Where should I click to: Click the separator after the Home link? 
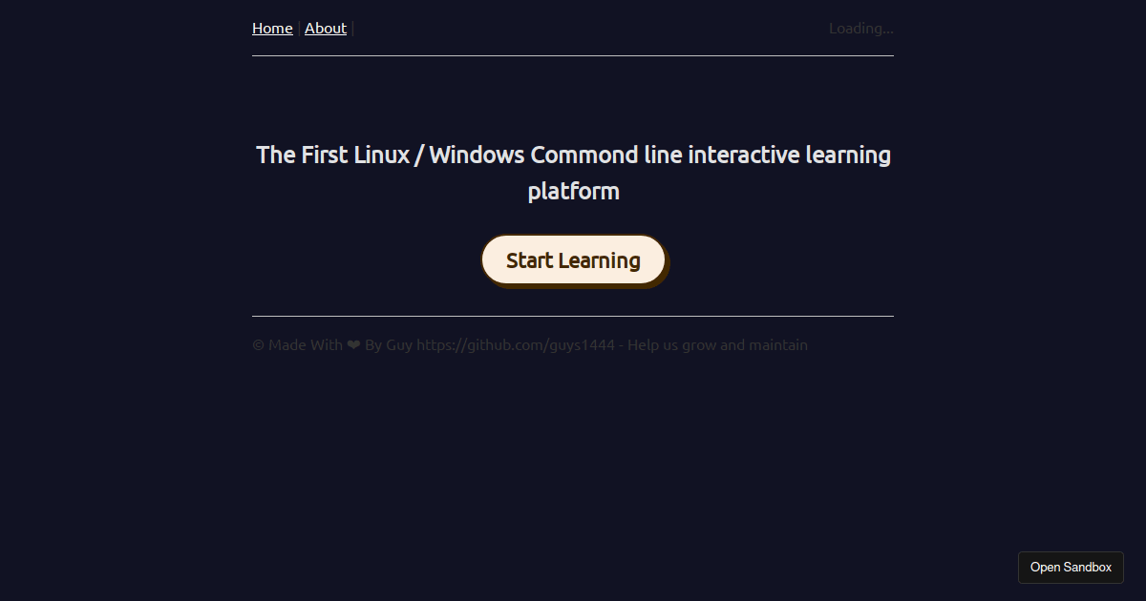click(x=298, y=28)
